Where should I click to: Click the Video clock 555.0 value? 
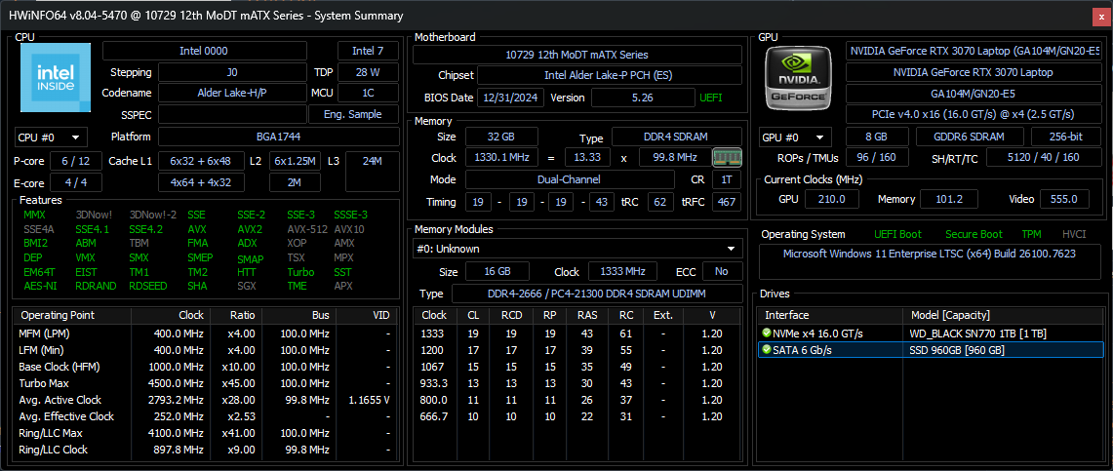(1064, 199)
